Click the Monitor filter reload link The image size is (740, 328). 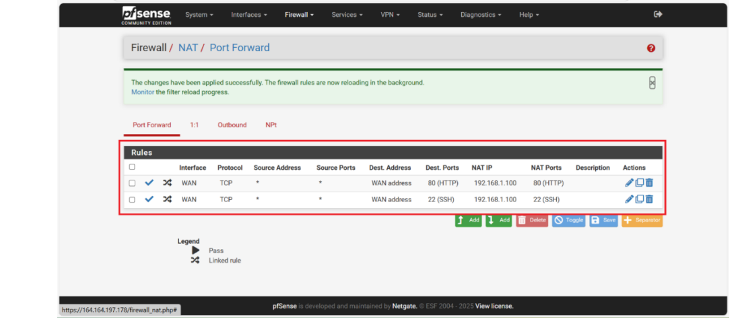pos(142,92)
